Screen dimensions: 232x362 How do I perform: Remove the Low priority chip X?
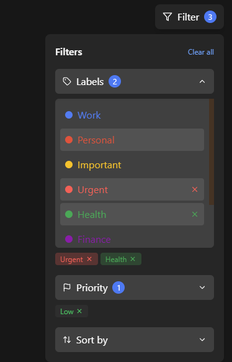(x=79, y=311)
